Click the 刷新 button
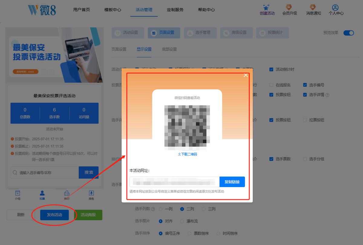This screenshot has height=245, width=363. [21, 215]
